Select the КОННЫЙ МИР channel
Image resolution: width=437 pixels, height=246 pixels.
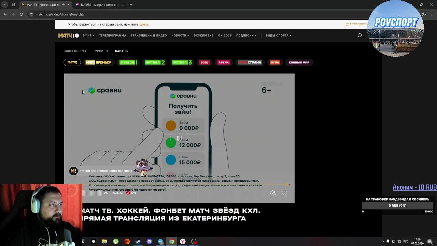pos(299,63)
